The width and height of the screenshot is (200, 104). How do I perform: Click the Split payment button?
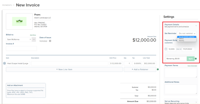click(191, 59)
